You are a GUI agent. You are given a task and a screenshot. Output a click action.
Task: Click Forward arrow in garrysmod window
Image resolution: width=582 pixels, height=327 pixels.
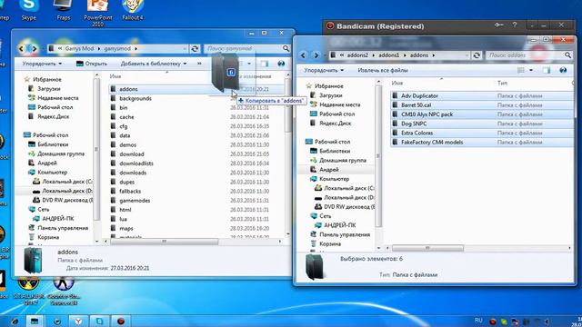35,48
